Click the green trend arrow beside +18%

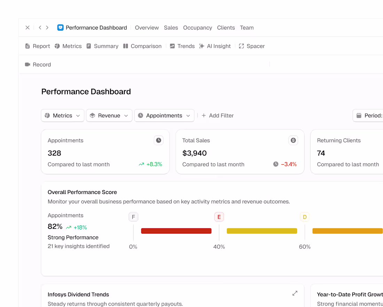(69, 227)
